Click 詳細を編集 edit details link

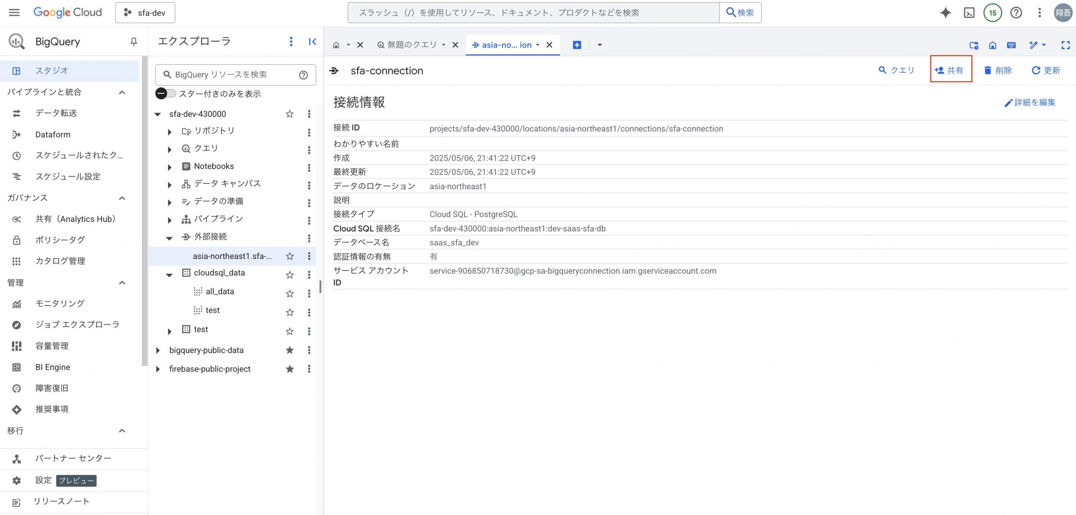click(1030, 103)
